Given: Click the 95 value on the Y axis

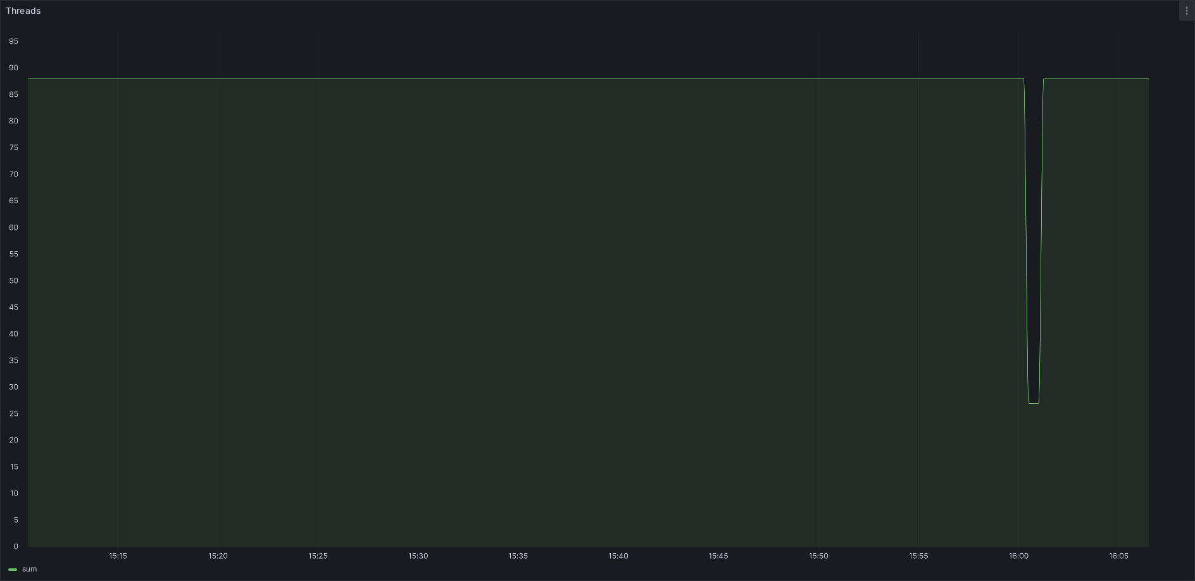Looking at the screenshot, I should (13, 41).
